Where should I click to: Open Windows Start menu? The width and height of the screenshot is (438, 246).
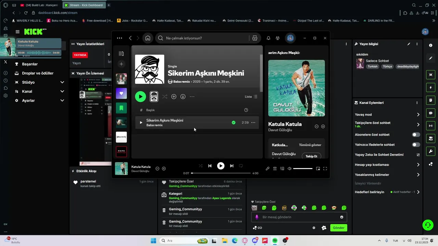tap(153, 241)
